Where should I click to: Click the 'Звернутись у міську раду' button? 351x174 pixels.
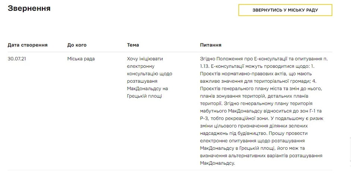pyautogui.click(x=285, y=10)
